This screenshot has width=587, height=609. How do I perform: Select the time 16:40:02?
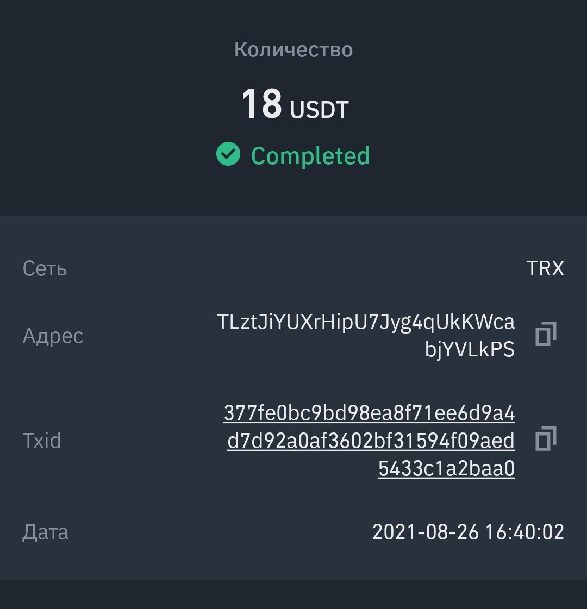[x=524, y=532]
